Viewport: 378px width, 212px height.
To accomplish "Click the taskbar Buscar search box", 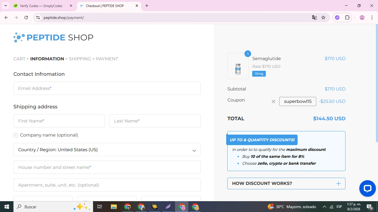I will tap(53, 207).
